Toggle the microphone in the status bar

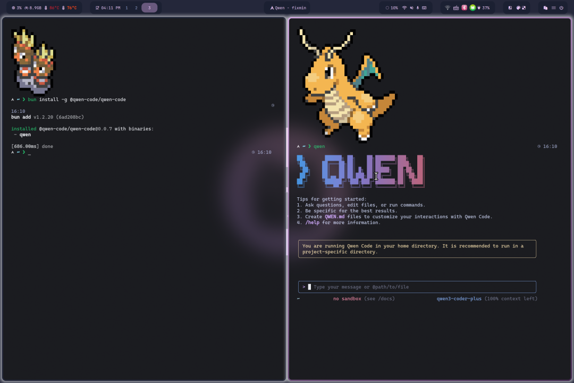point(418,7)
